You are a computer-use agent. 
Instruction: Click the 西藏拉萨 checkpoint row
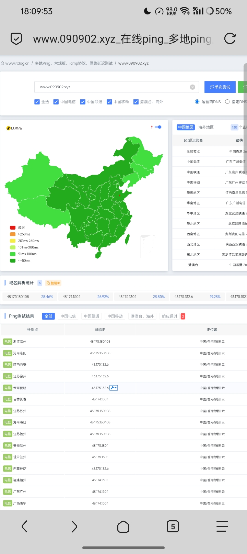(123, 468)
